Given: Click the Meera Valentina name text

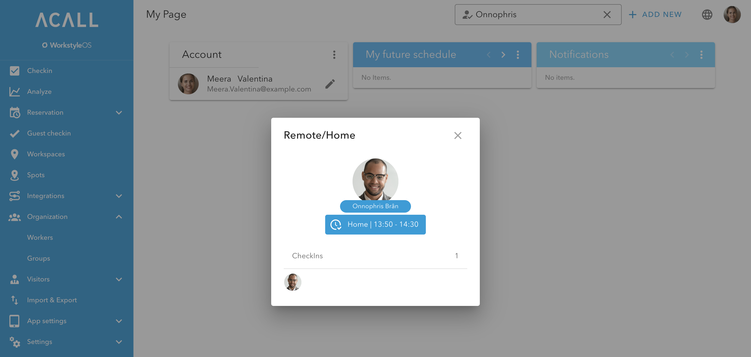Looking at the screenshot, I should [x=240, y=79].
